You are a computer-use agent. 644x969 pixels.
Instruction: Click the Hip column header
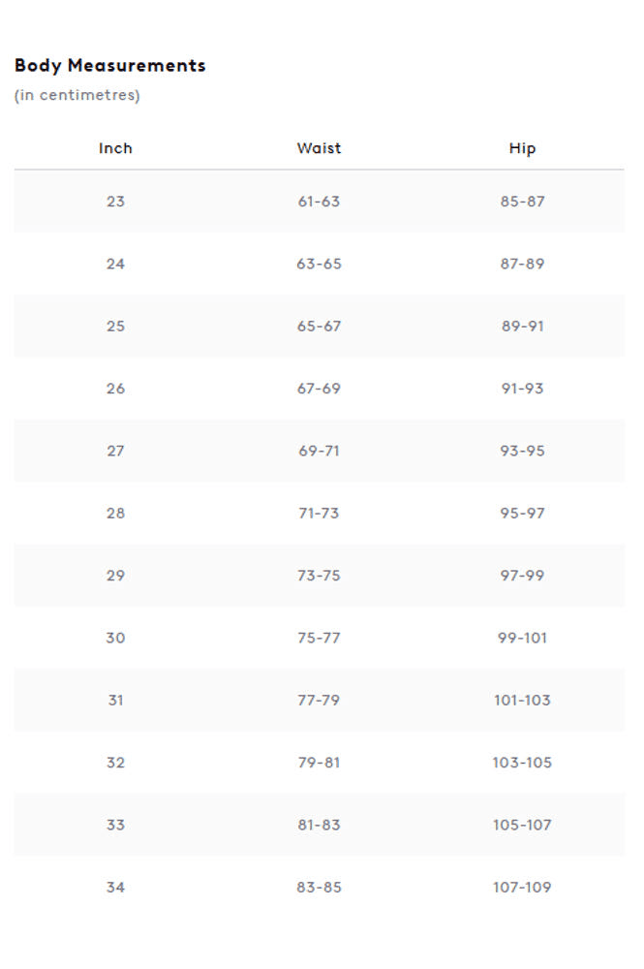(522, 149)
